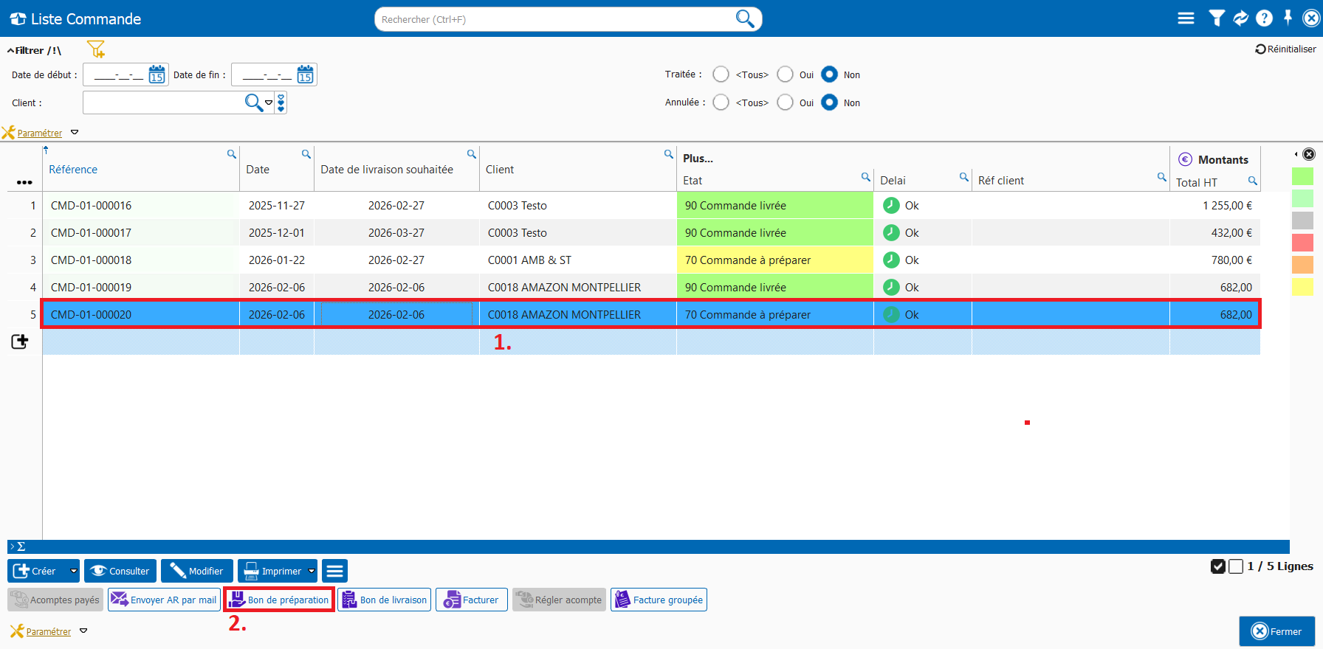1323x649 pixels.
Task: Open the hamburger menu in the title bar
Action: pos(1186,18)
